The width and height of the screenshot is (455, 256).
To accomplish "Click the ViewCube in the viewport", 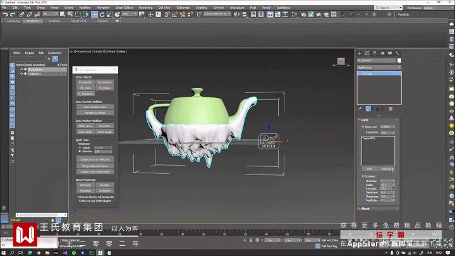I will (x=341, y=61).
